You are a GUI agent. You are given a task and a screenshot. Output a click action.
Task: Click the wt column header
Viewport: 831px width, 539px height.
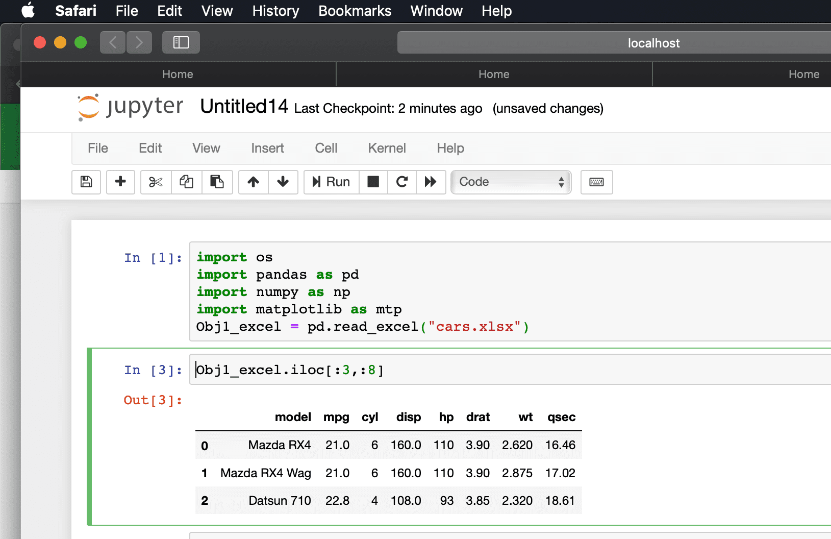point(525,417)
